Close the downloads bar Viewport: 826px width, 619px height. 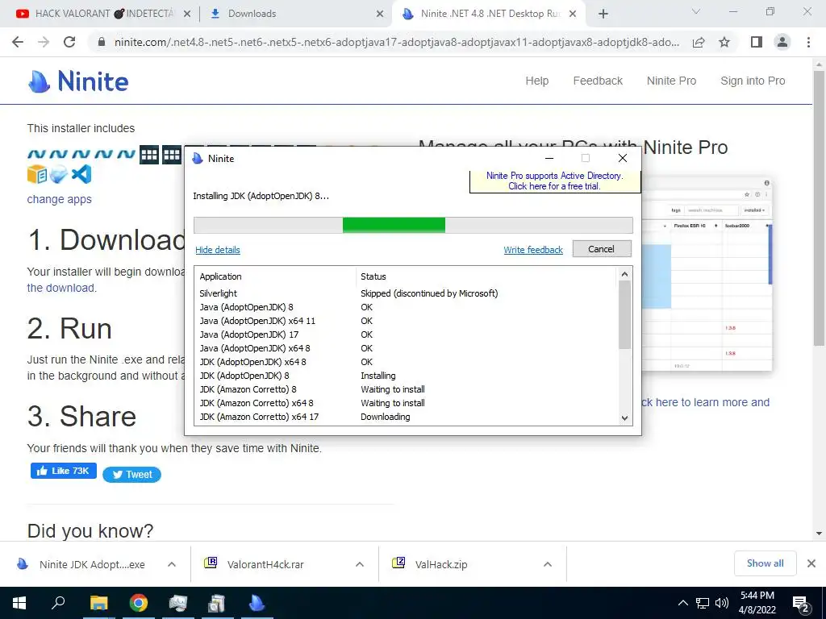pyautogui.click(x=811, y=563)
